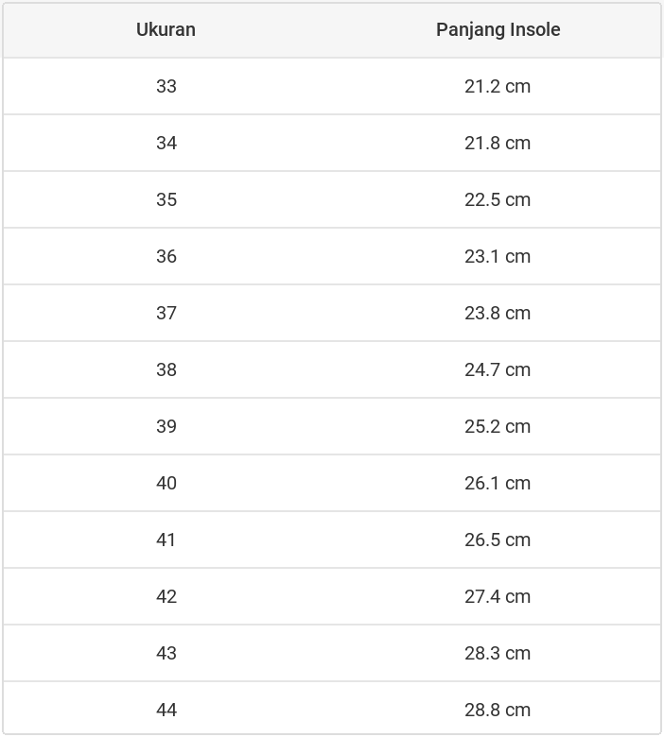This screenshot has height=737, width=664.
Task: Click the 24.7 cm insole value
Action: 498,369
